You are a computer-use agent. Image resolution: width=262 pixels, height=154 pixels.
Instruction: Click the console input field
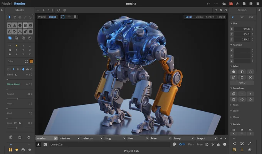point(109,144)
